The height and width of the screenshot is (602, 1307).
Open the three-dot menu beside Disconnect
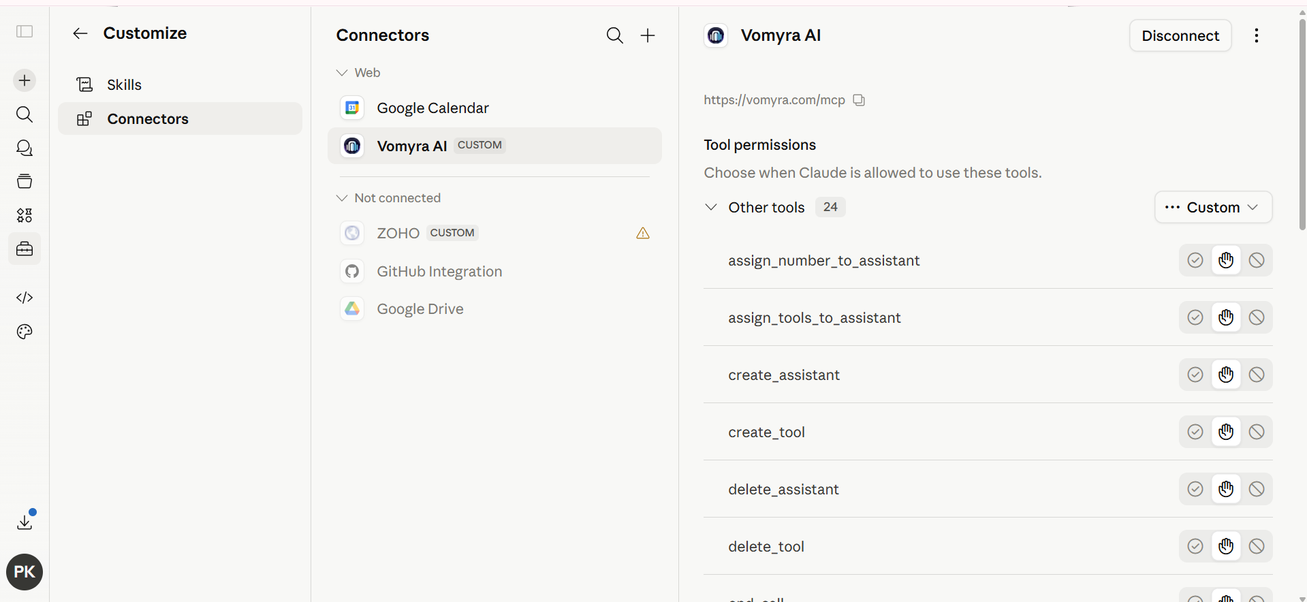click(1257, 35)
